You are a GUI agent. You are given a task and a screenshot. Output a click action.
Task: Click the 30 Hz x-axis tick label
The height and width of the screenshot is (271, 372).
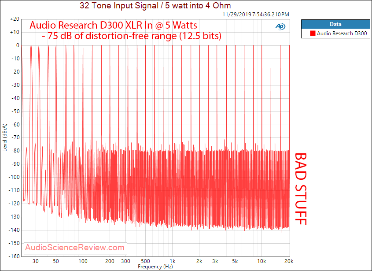pyautogui.click(x=36, y=261)
